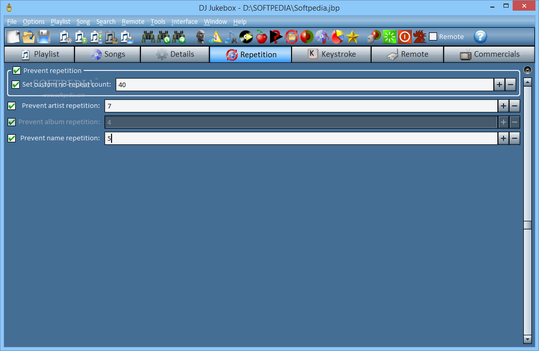Decrease name repetition value with minus
Image resolution: width=539 pixels, height=351 pixels.
(515, 138)
